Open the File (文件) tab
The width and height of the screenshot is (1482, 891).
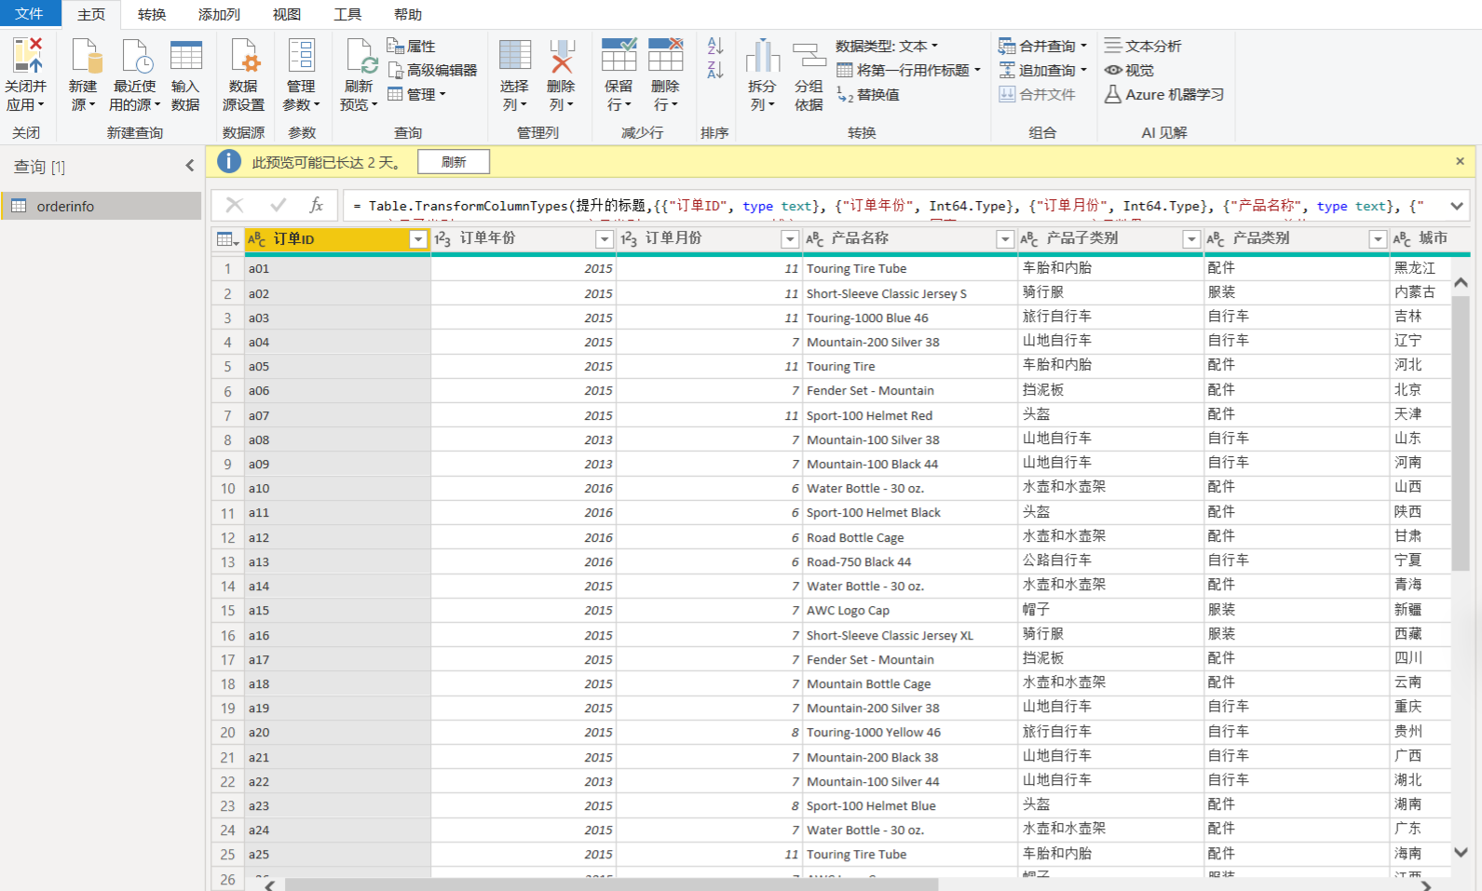click(x=30, y=14)
